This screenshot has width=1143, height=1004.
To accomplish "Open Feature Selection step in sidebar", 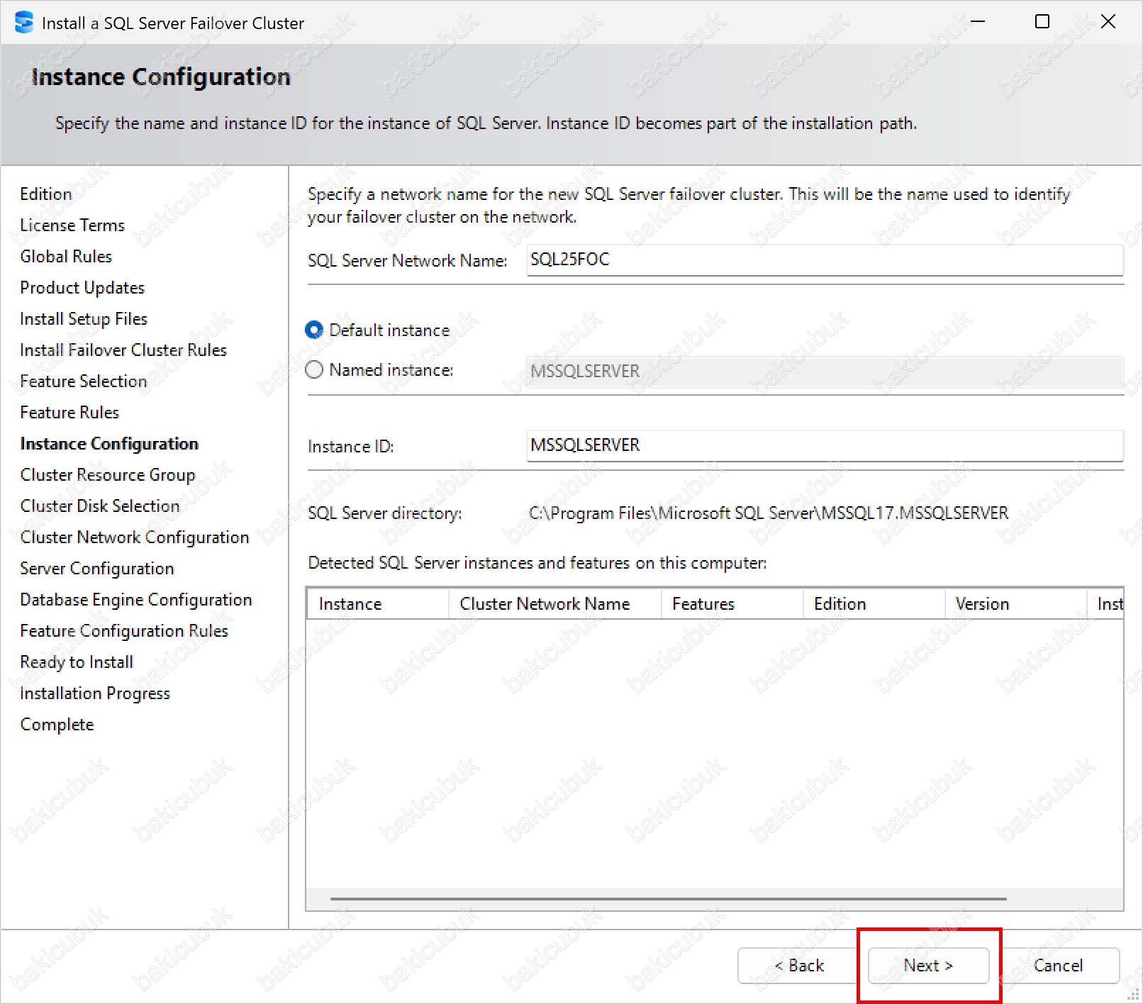I will (84, 381).
